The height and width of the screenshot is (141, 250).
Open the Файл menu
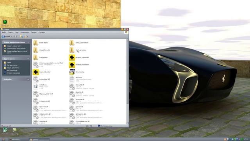tap(4, 32)
